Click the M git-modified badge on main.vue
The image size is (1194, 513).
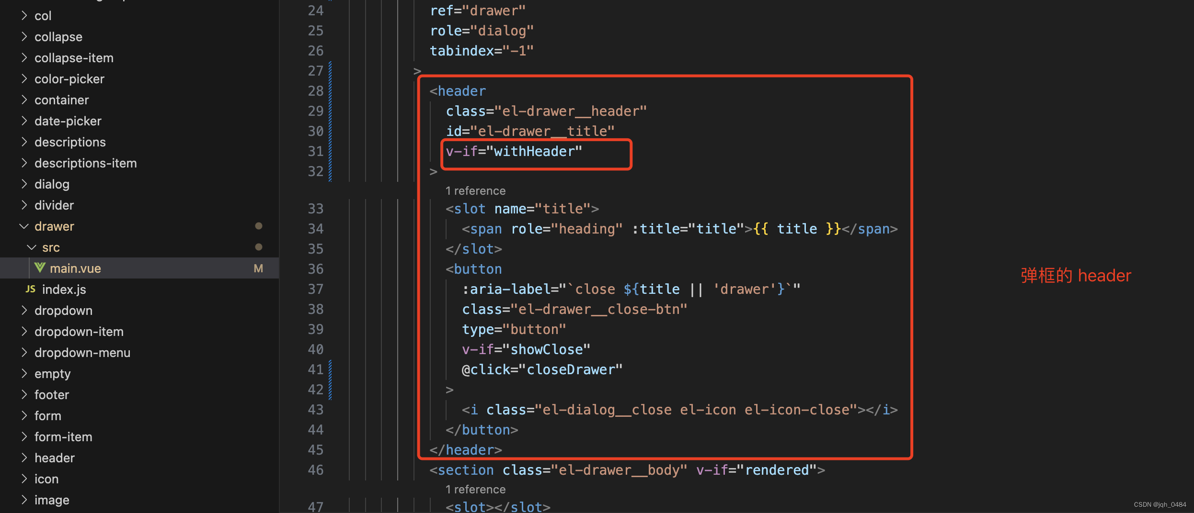point(258,268)
